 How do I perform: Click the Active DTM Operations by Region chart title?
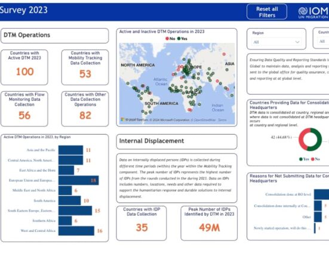tap(37, 137)
